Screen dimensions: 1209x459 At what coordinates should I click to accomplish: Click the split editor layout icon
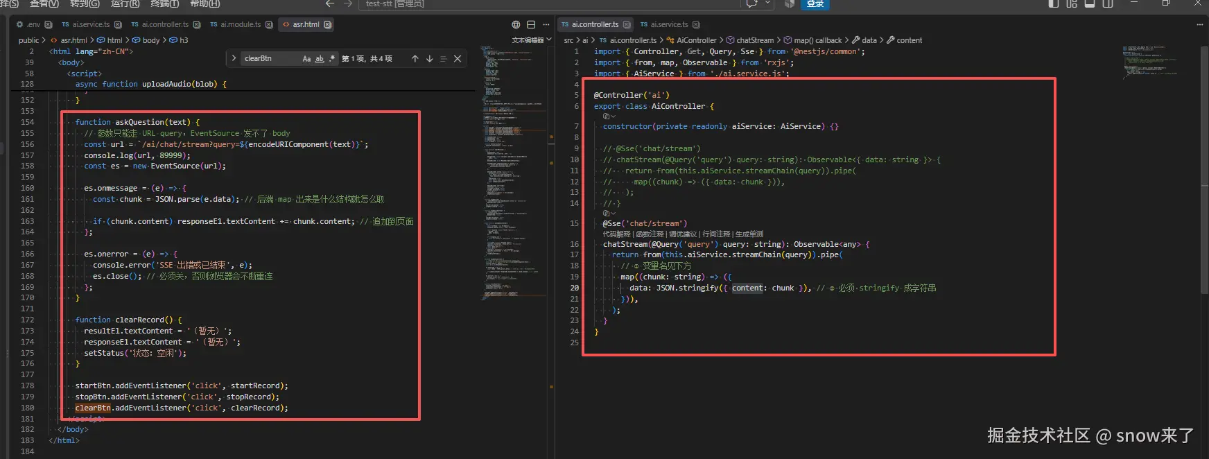[x=531, y=24]
